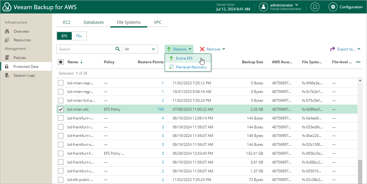Click the Overview binoculars icon
The height and width of the screenshot is (184, 367).
7,31
